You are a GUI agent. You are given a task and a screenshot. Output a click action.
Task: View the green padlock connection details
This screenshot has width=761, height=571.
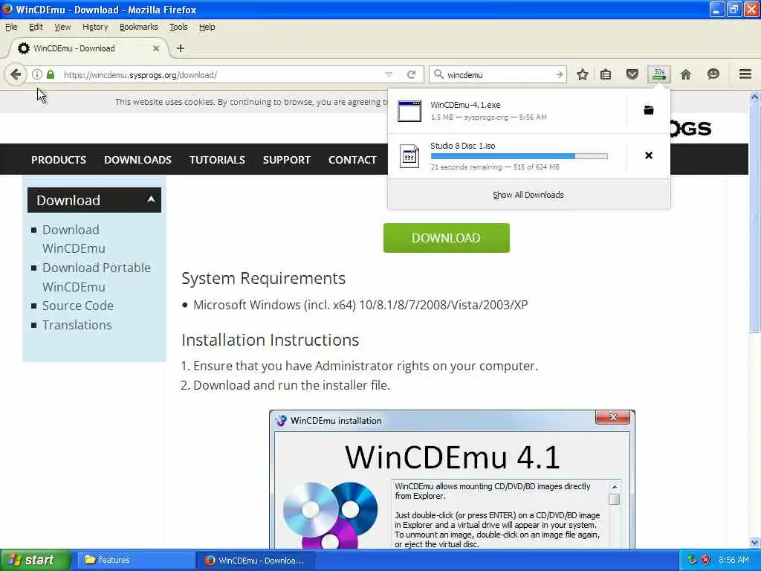tap(51, 75)
